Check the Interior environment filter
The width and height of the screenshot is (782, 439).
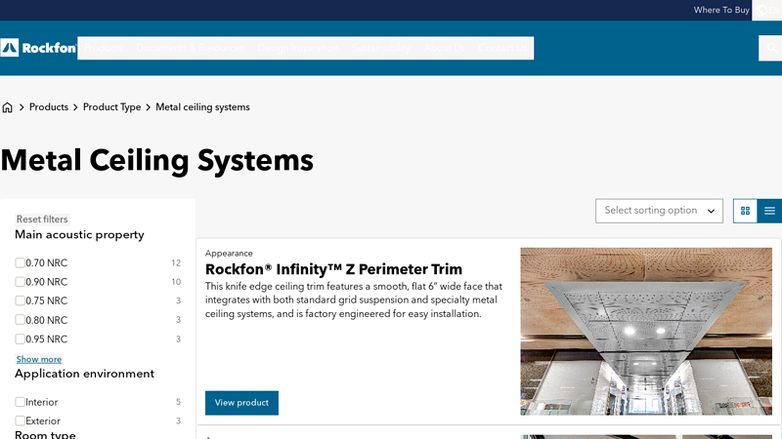(x=20, y=401)
